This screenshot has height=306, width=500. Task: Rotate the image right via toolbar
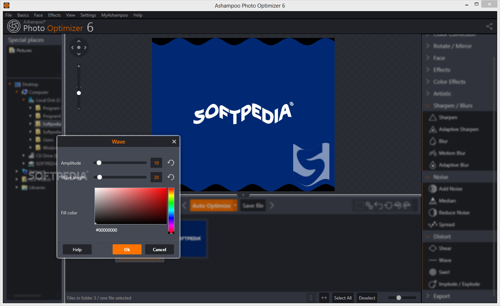(407, 205)
